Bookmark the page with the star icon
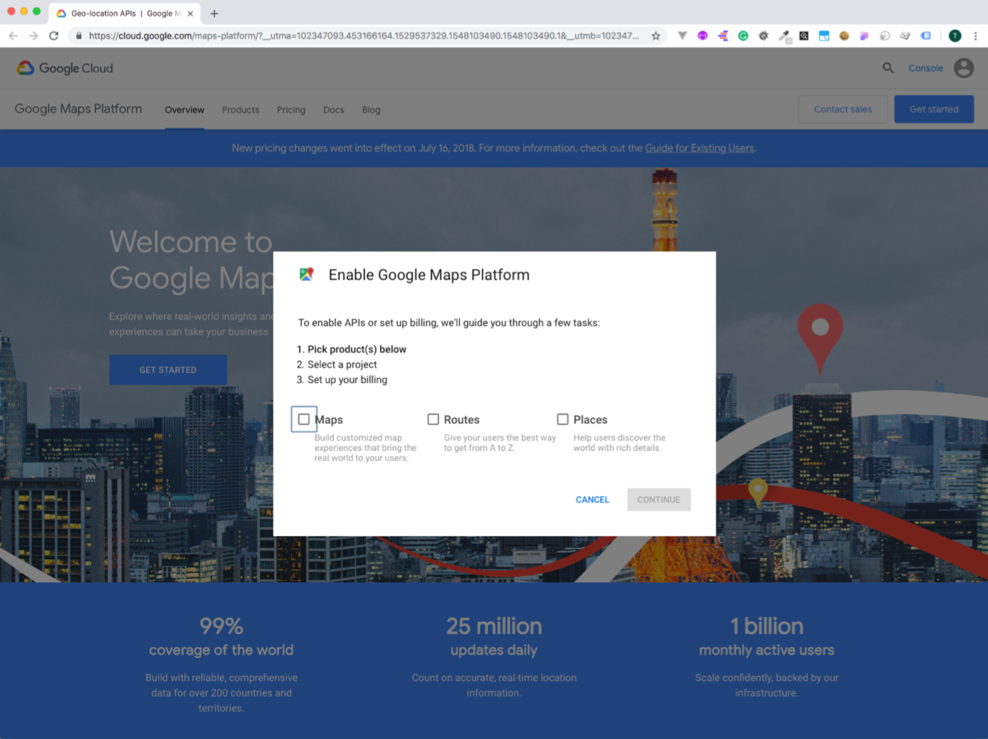This screenshot has height=739, width=988. click(656, 36)
